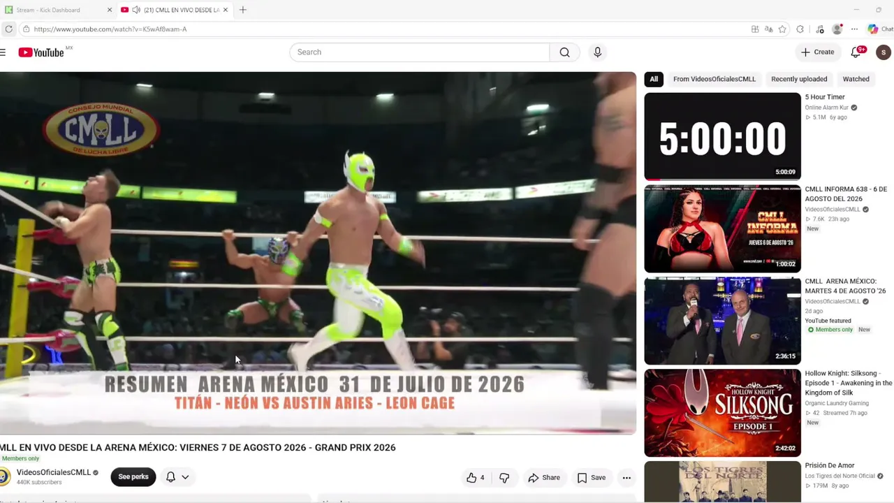Open the browser split screen icon
The height and width of the screenshot is (503, 894).
pos(755,29)
